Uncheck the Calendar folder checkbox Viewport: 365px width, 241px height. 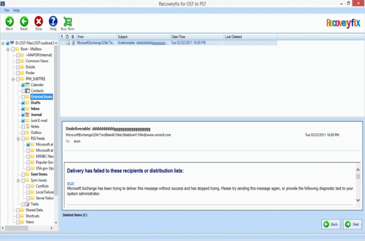tap(23, 85)
